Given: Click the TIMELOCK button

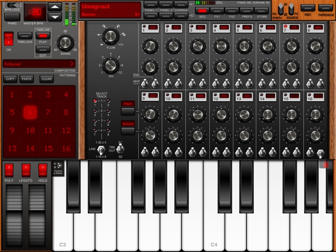Looking at the screenshot, I should [25, 36].
